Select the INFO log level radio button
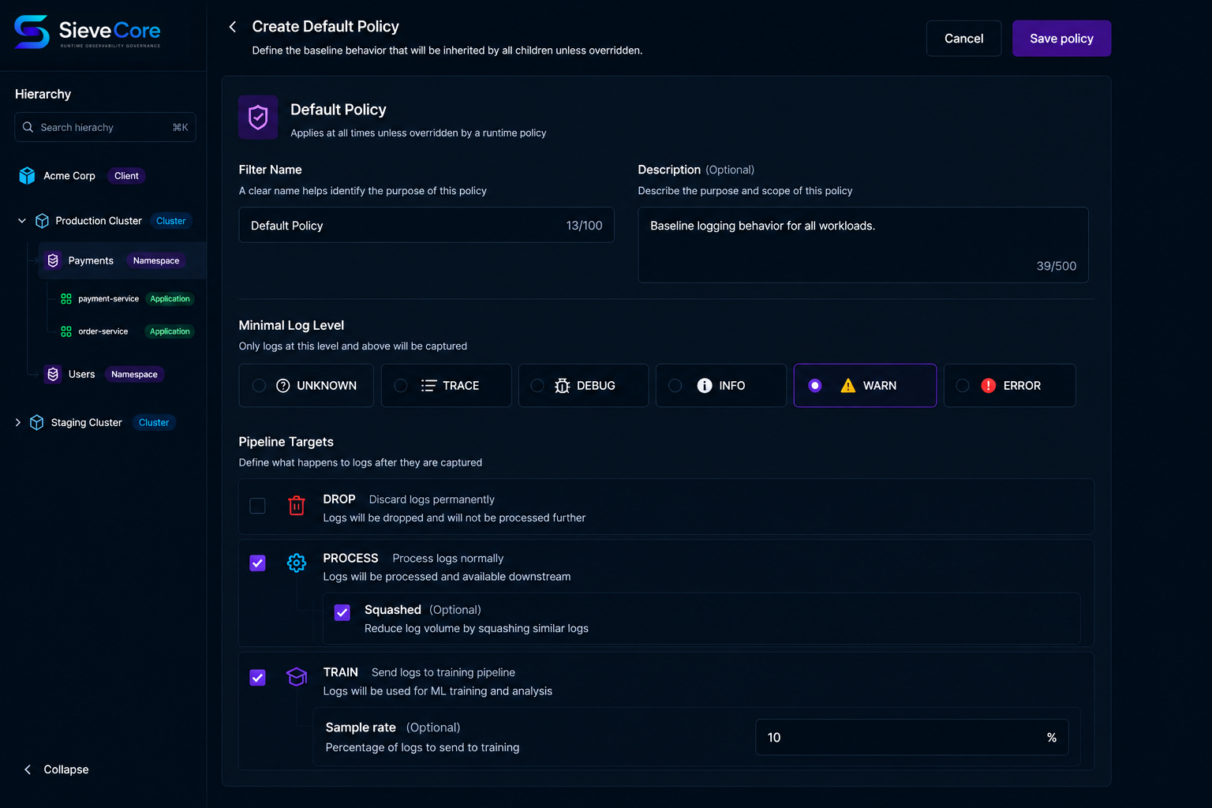 675,386
